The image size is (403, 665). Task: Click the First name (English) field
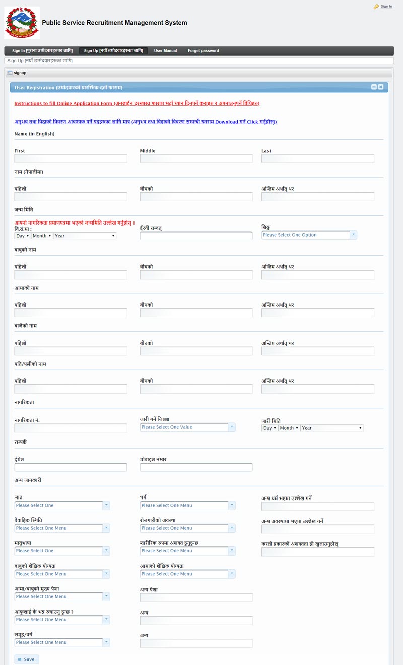click(x=71, y=158)
